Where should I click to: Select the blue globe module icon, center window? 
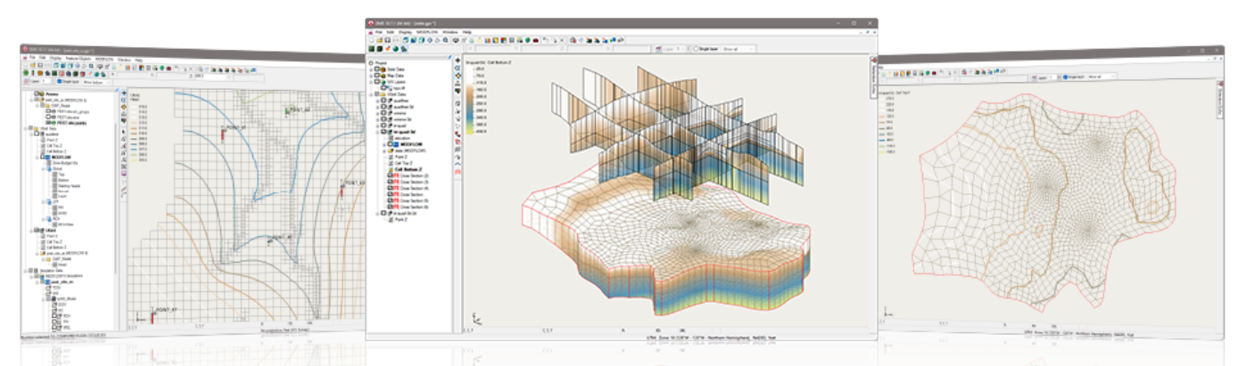(x=395, y=49)
